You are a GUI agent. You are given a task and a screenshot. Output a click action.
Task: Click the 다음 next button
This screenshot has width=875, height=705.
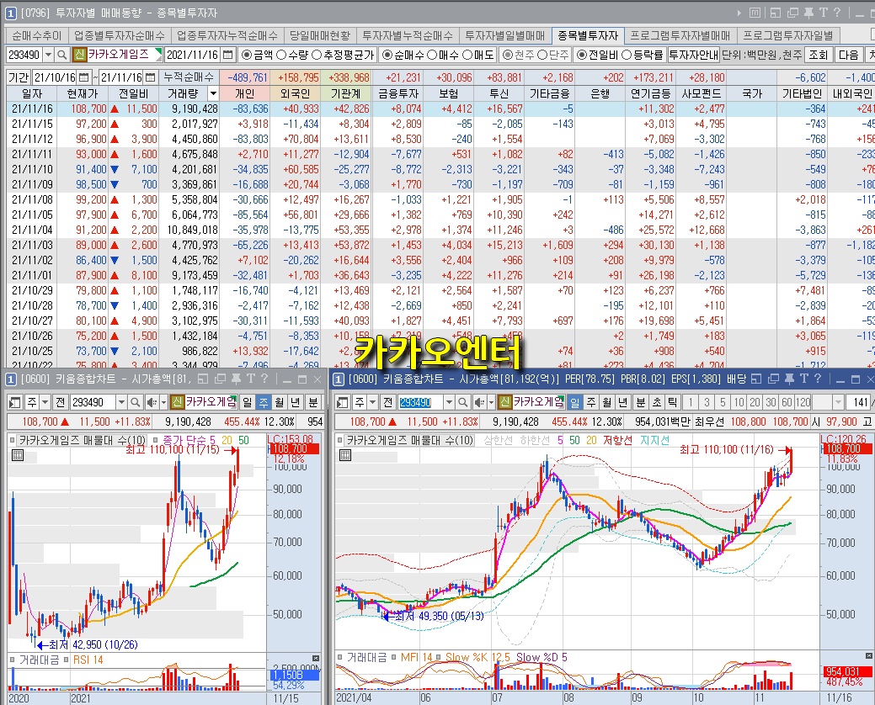point(848,55)
